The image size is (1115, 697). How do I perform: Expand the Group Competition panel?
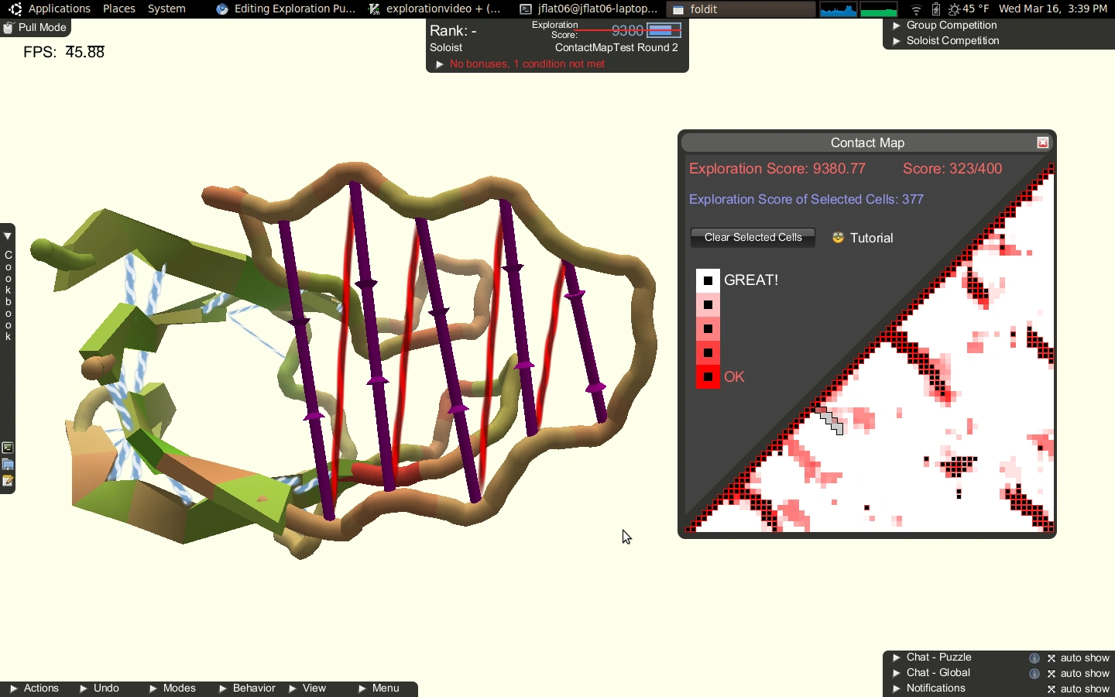897,26
